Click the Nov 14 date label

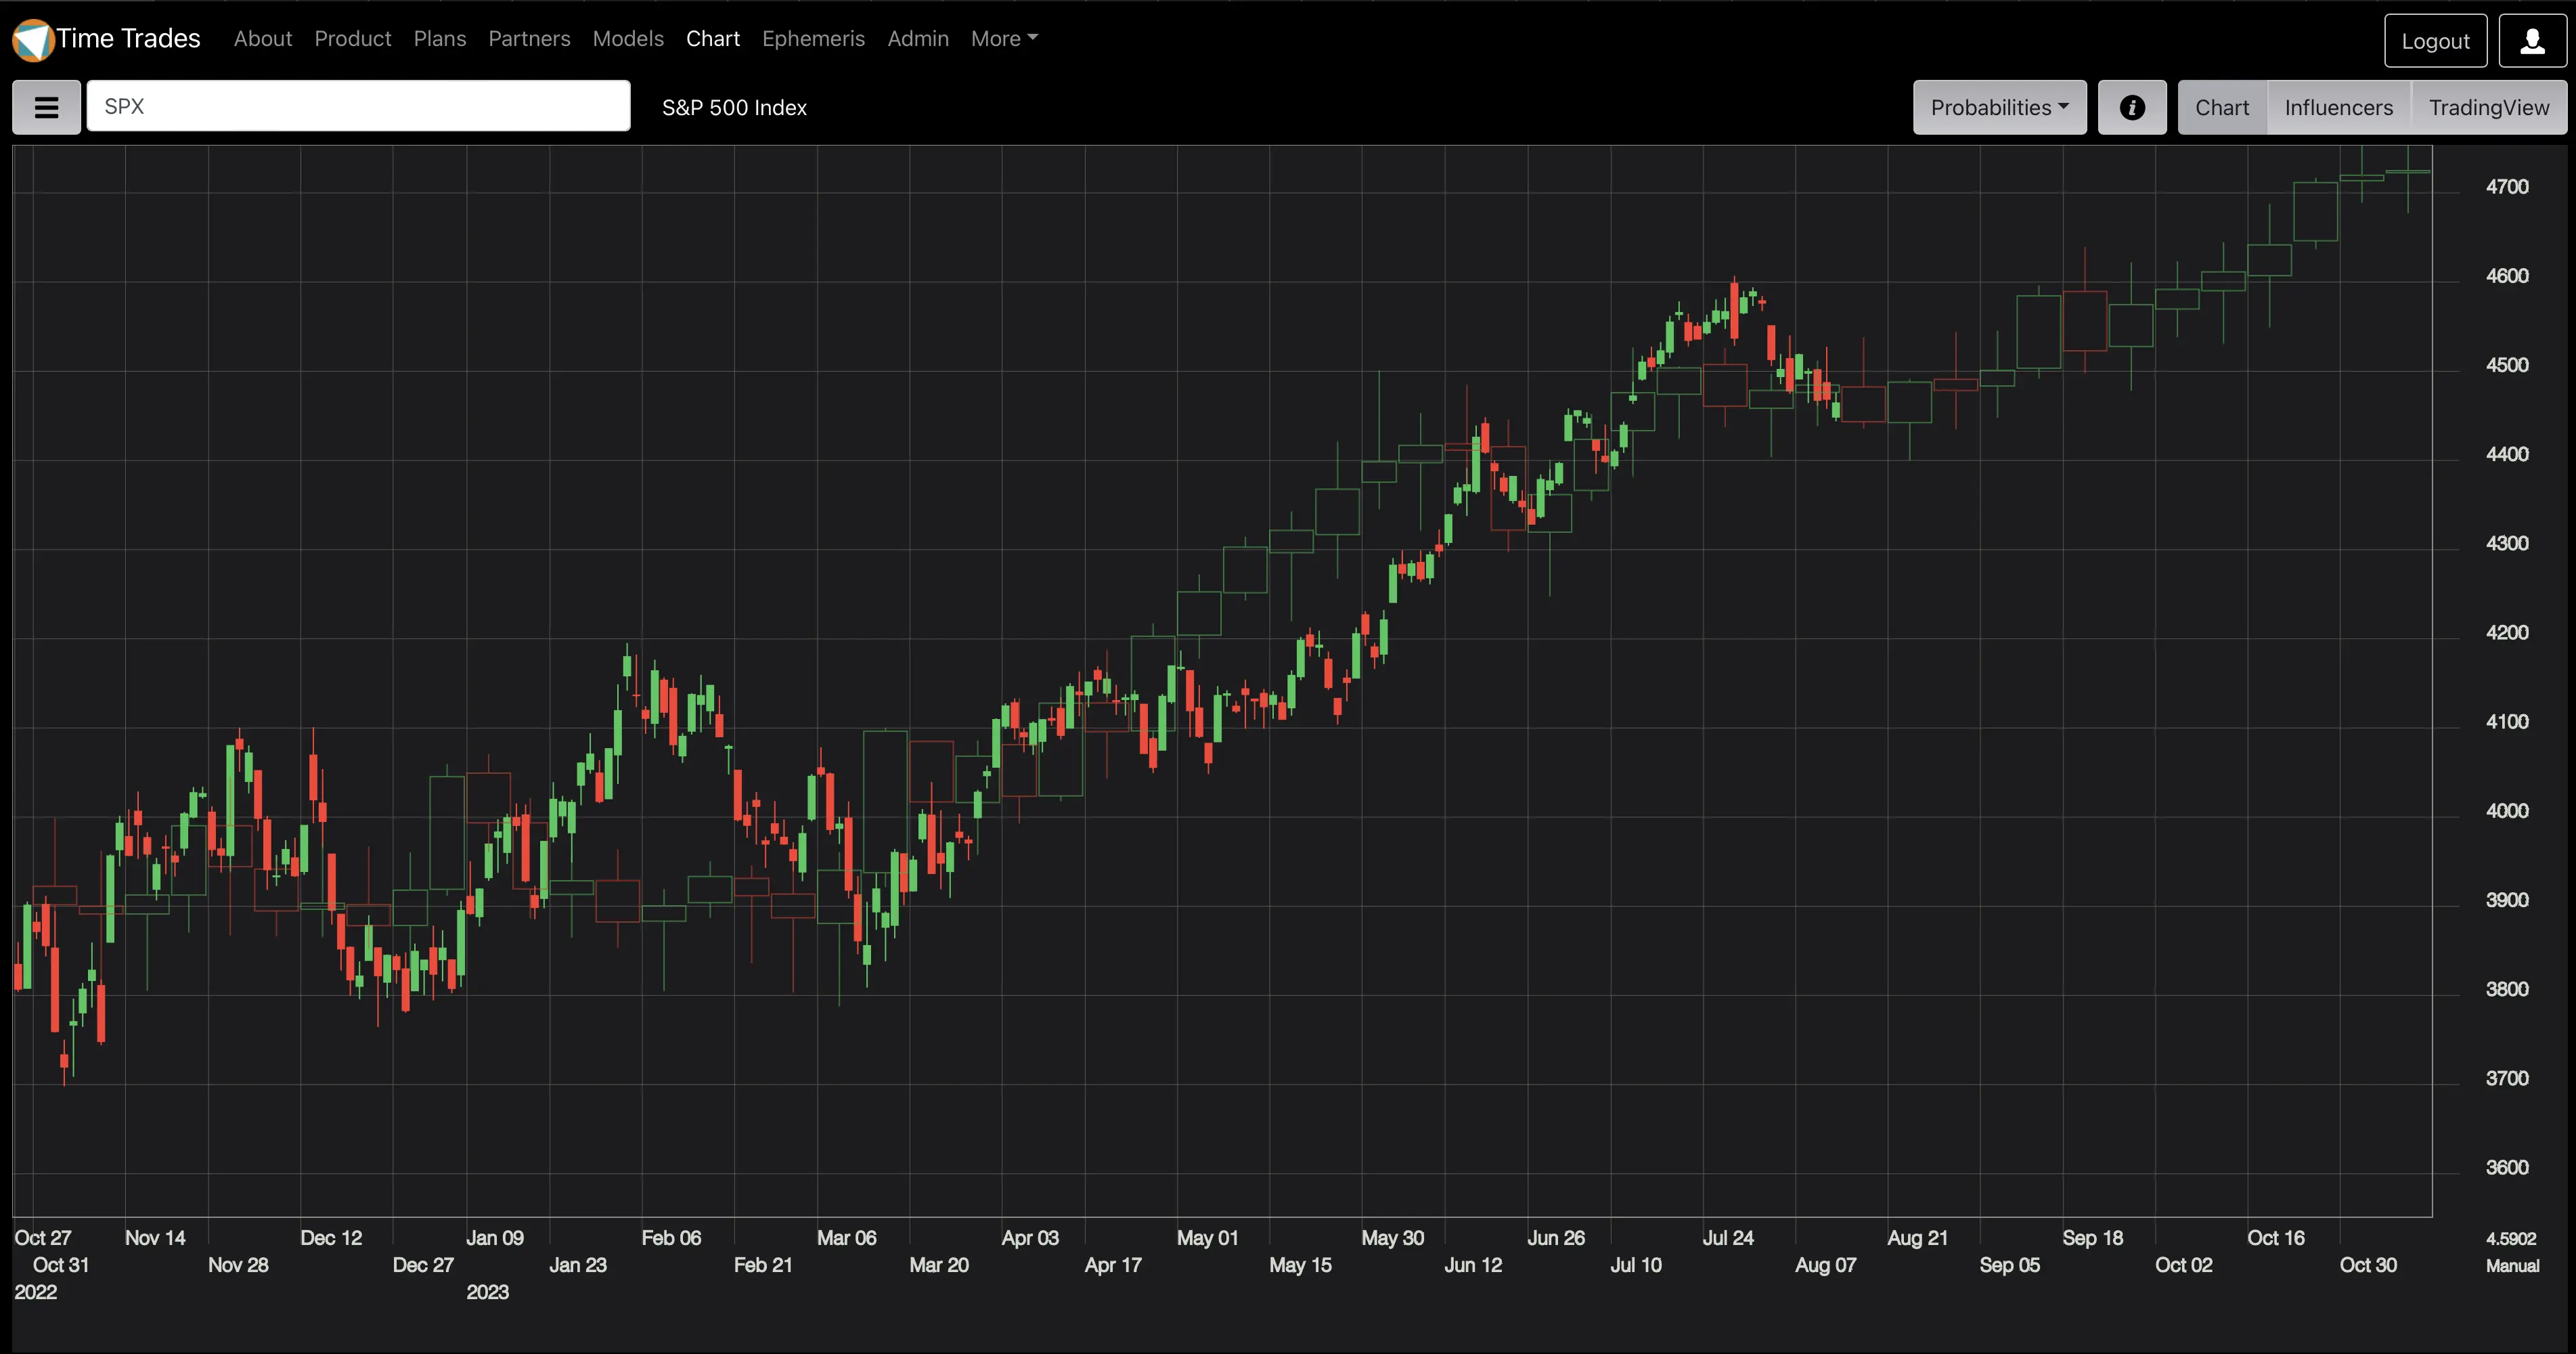(x=155, y=1238)
